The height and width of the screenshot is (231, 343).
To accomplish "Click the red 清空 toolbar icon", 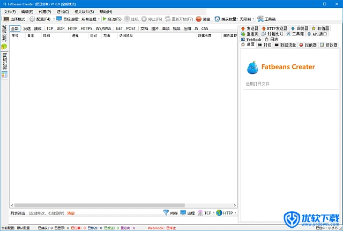I will click(x=198, y=19).
